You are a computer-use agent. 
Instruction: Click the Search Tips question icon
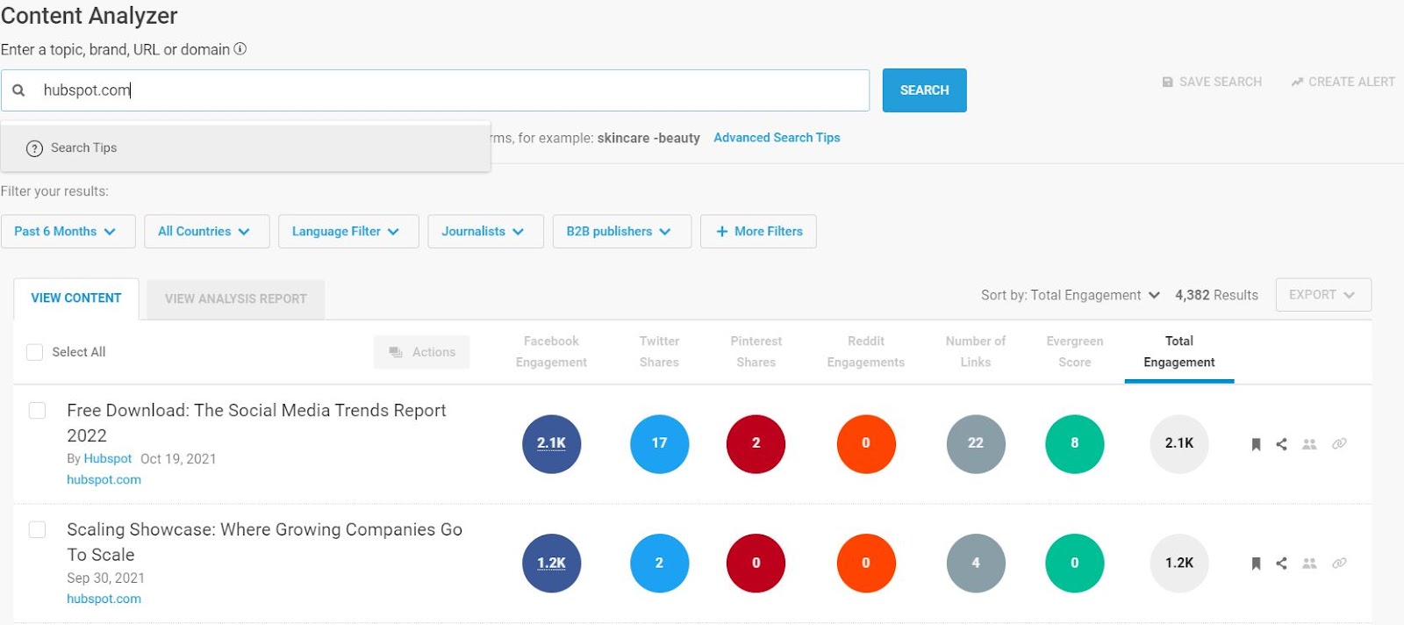click(34, 148)
